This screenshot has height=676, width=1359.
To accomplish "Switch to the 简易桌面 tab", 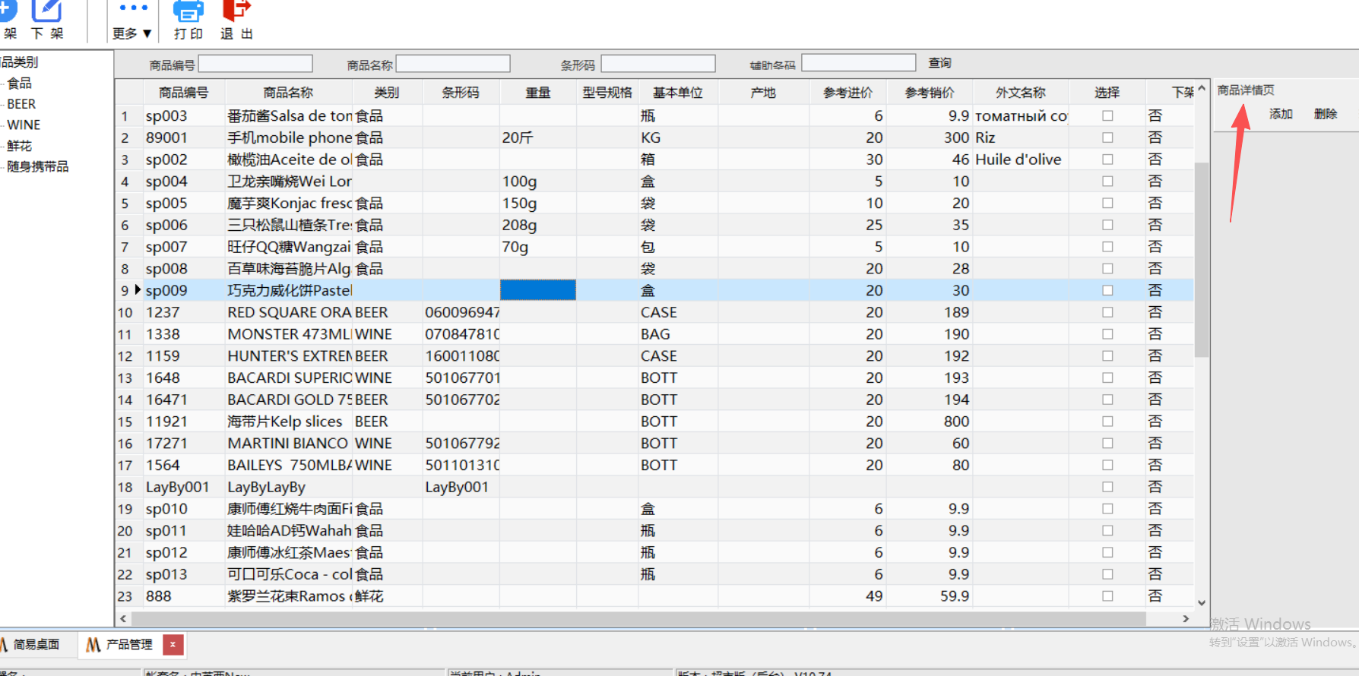I will 36,645.
